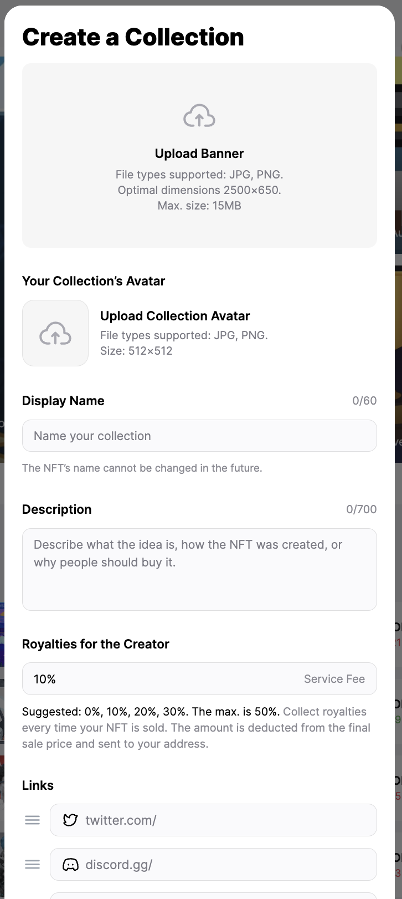Click the Twitter bird icon
402x899 pixels.
tap(70, 820)
